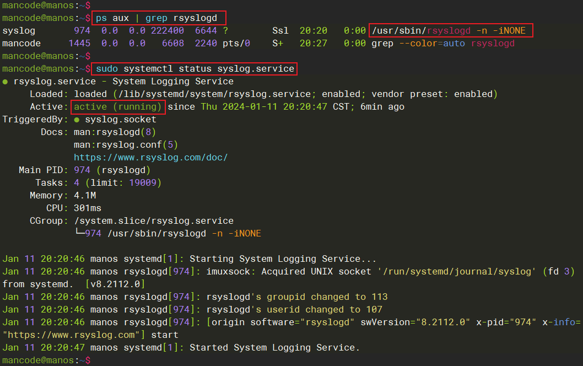Click the Memory value 4.1M
This screenshot has height=366, width=583.
click(x=85, y=196)
